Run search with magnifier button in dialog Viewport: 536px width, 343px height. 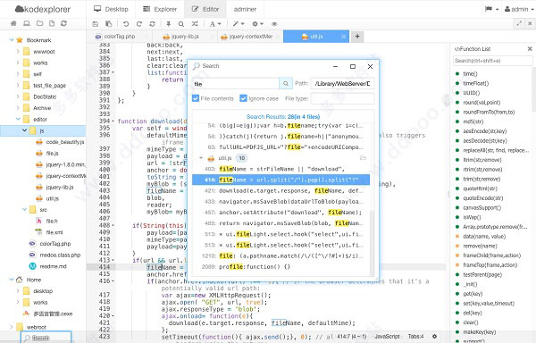[x=286, y=84]
